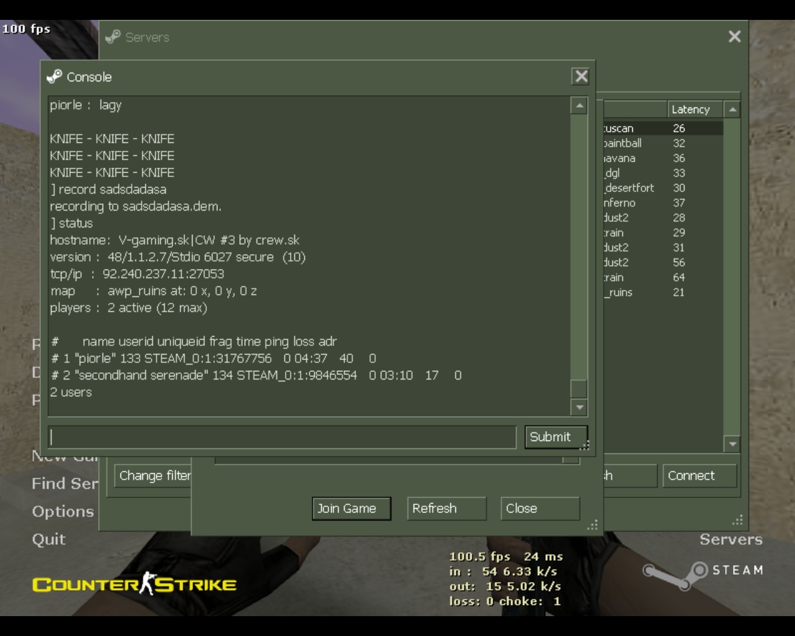Click server list scroll up arrow
Screen dimensions: 795x636
coord(732,109)
